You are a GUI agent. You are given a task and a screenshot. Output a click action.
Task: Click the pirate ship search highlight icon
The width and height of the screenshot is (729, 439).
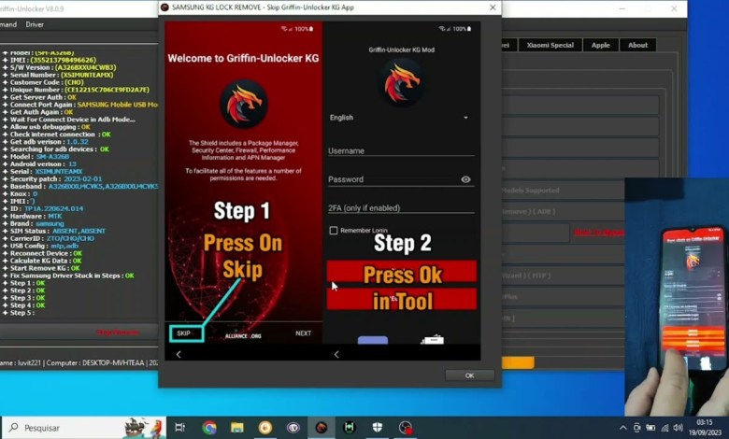point(144,428)
